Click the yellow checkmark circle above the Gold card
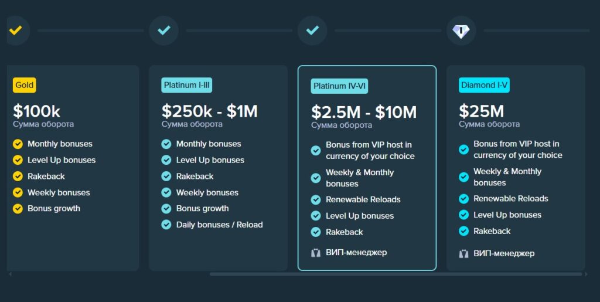This screenshot has width=600, height=302. click(x=16, y=30)
